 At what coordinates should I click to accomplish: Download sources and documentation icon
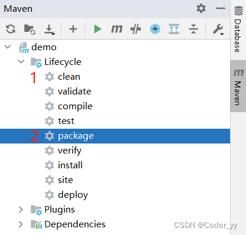(x=50, y=30)
